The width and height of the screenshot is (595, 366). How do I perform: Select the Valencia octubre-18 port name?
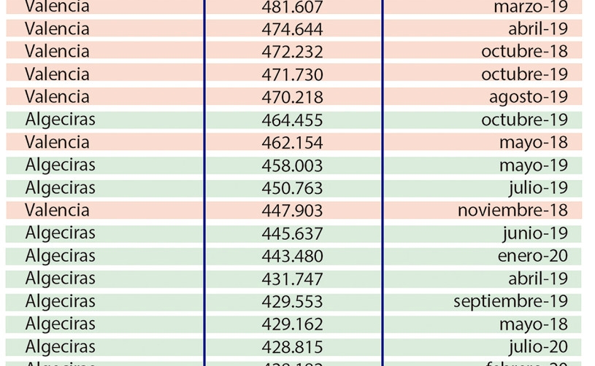coord(57,52)
